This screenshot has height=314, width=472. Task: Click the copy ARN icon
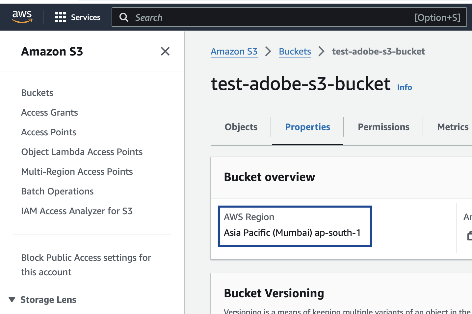click(470, 235)
